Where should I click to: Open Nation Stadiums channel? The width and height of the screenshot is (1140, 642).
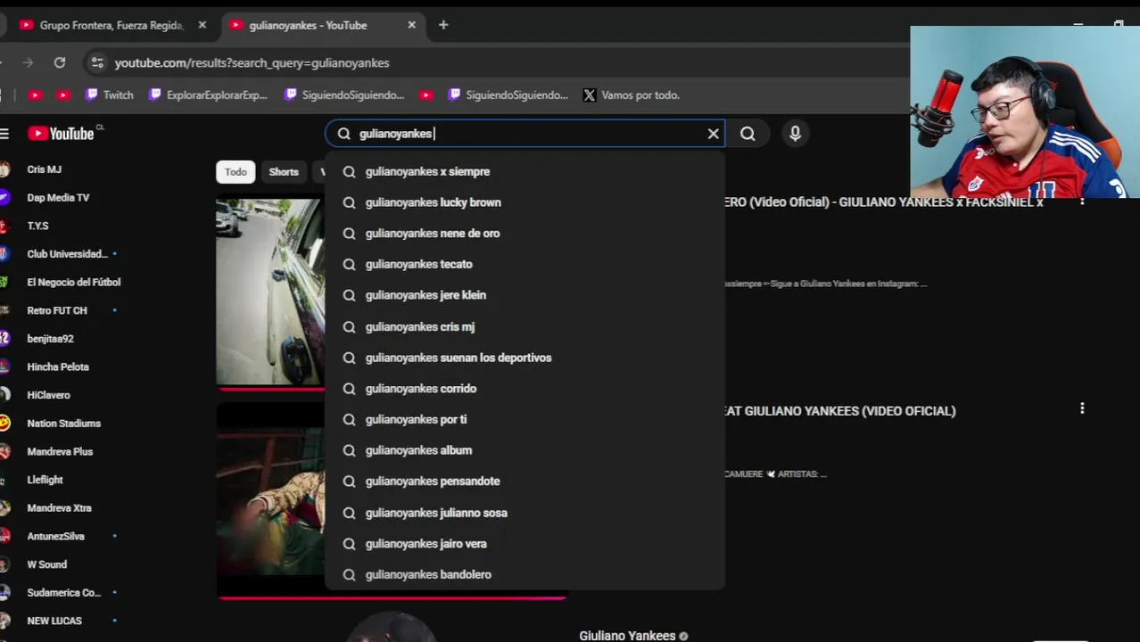[63, 424]
